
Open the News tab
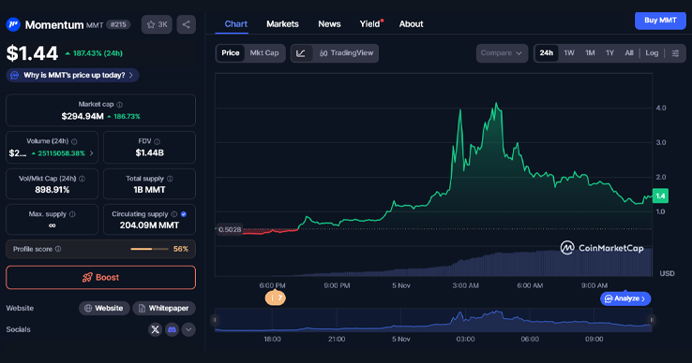click(329, 24)
